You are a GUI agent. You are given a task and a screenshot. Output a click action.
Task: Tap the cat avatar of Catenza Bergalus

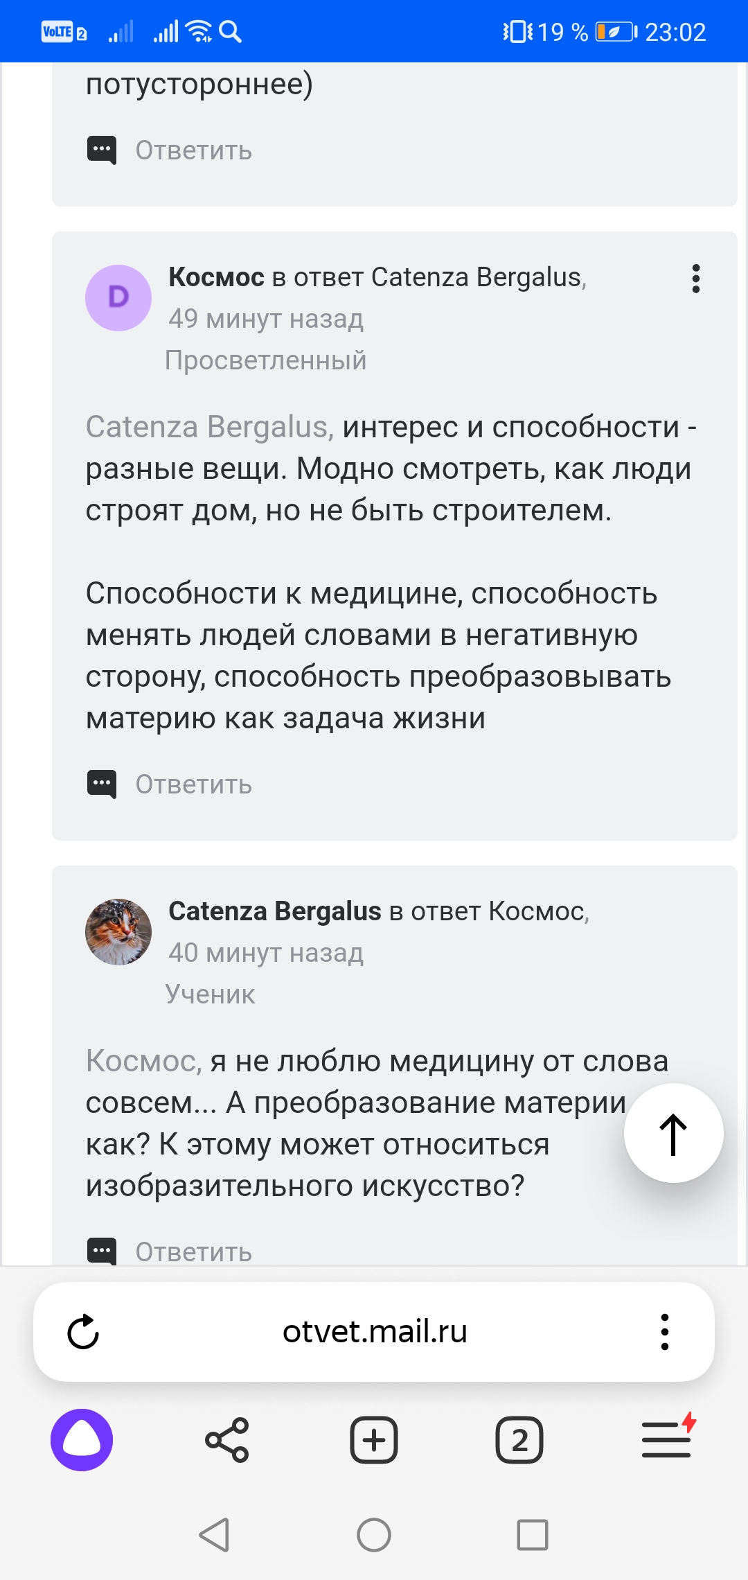click(x=118, y=932)
